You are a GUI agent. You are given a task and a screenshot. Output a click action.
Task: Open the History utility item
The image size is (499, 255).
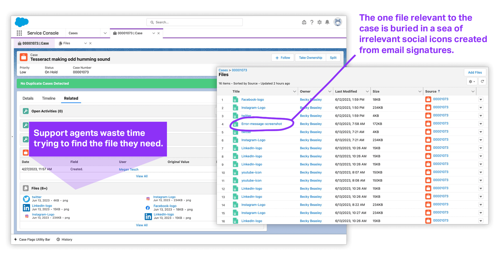65,239
